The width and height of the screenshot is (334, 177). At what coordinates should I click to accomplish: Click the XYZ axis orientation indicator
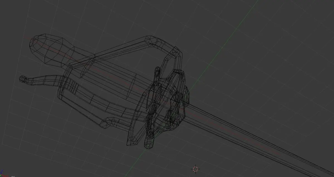point(3,173)
